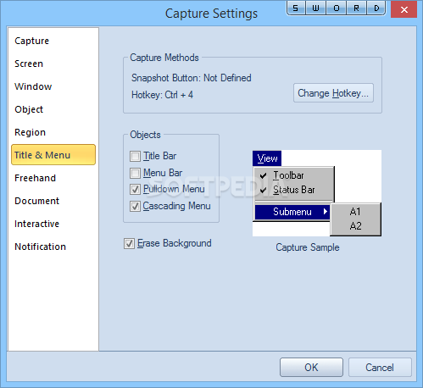Click the W key of SWORD logo

pos(315,8)
